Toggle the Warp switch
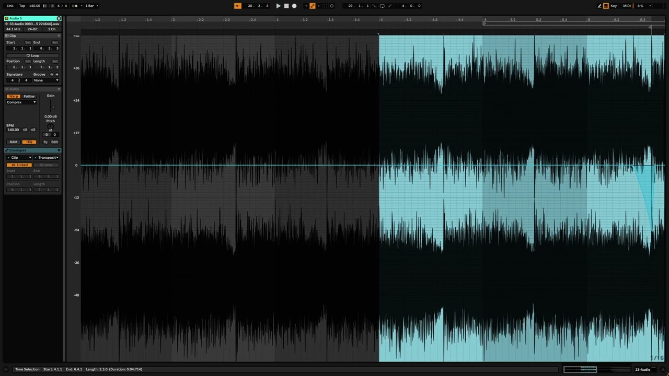 (x=14, y=97)
